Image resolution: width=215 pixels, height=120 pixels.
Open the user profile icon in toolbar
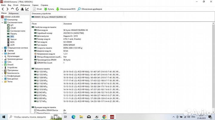22,9
